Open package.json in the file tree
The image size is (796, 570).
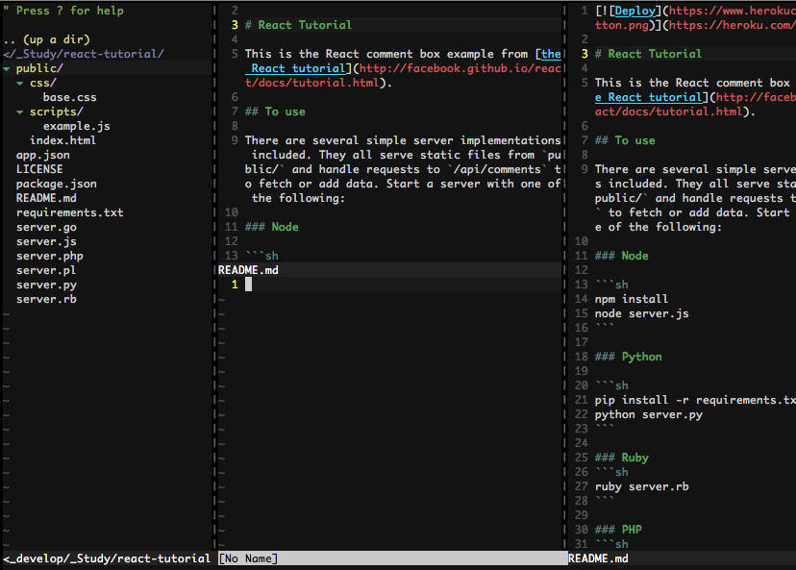click(56, 185)
